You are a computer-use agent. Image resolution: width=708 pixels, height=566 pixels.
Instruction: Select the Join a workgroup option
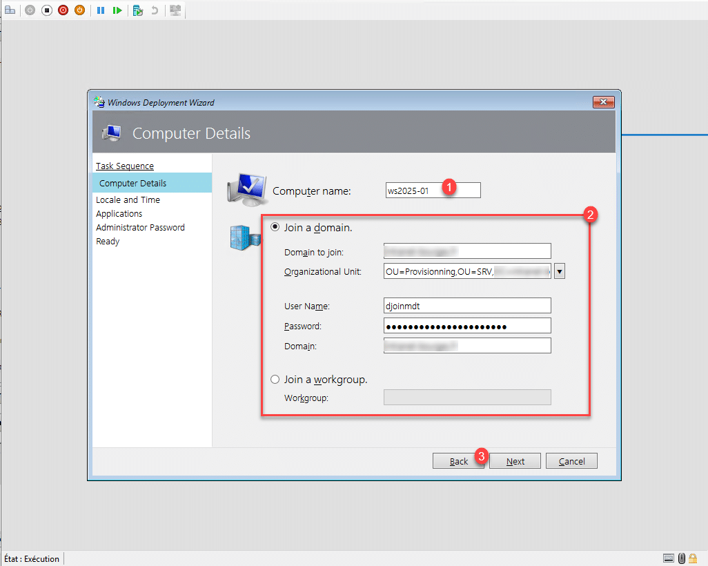(x=275, y=380)
